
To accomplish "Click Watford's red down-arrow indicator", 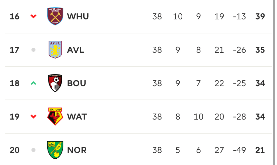I will (x=33, y=117).
